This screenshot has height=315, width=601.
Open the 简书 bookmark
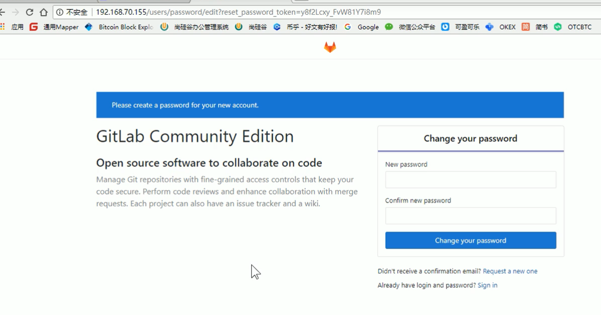[535, 27]
